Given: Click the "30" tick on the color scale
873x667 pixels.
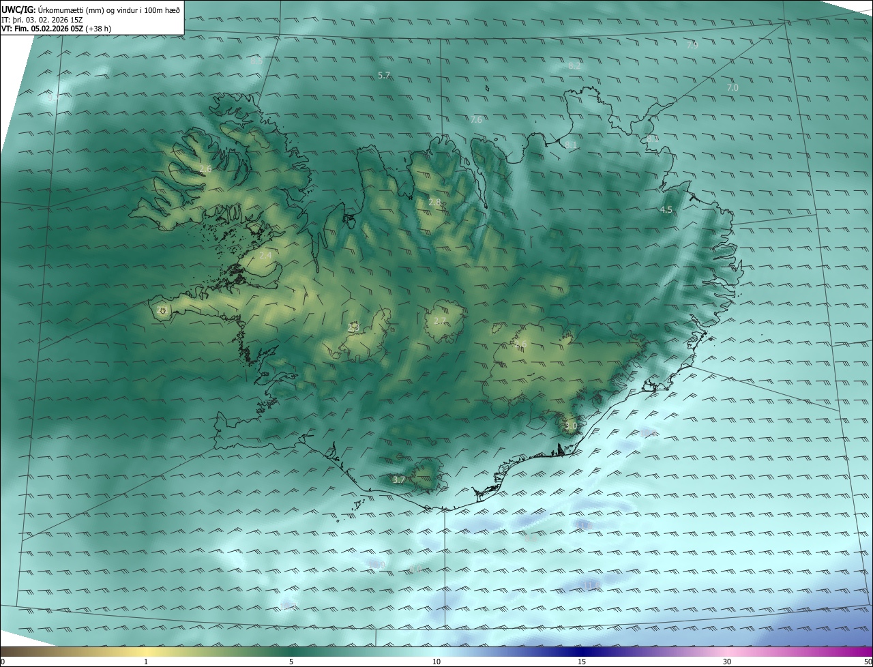Looking at the screenshot, I should (727, 662).
